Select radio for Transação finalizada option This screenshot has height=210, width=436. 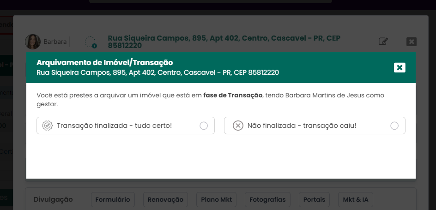pos(204,126)
